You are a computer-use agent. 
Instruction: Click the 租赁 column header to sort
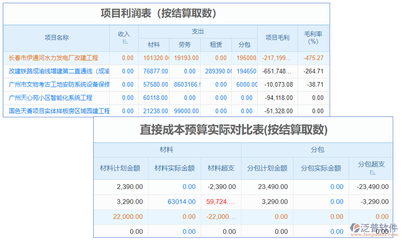coord(216,45)
